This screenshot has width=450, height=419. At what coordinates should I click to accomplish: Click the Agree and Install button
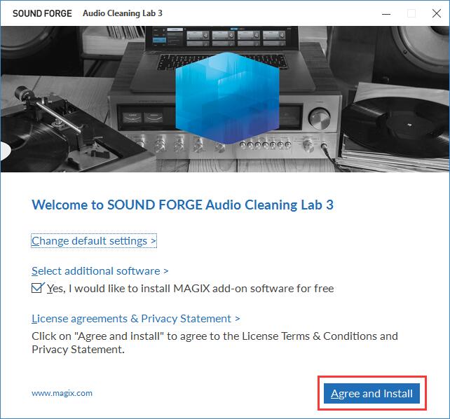click(371, 393)
